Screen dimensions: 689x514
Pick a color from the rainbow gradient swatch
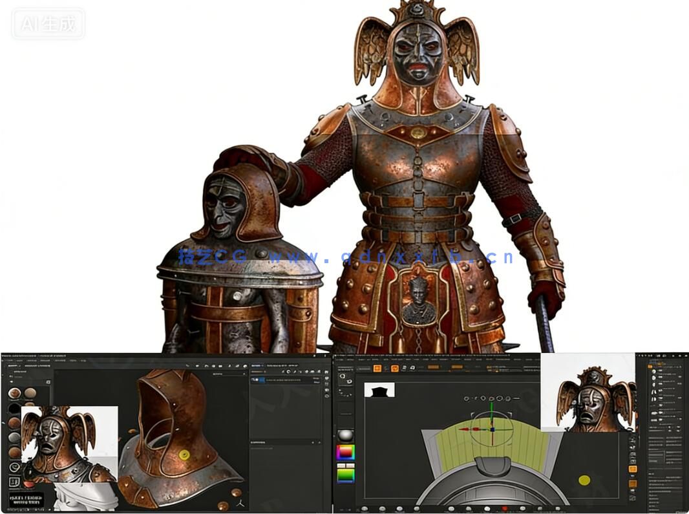coord(345,452)
